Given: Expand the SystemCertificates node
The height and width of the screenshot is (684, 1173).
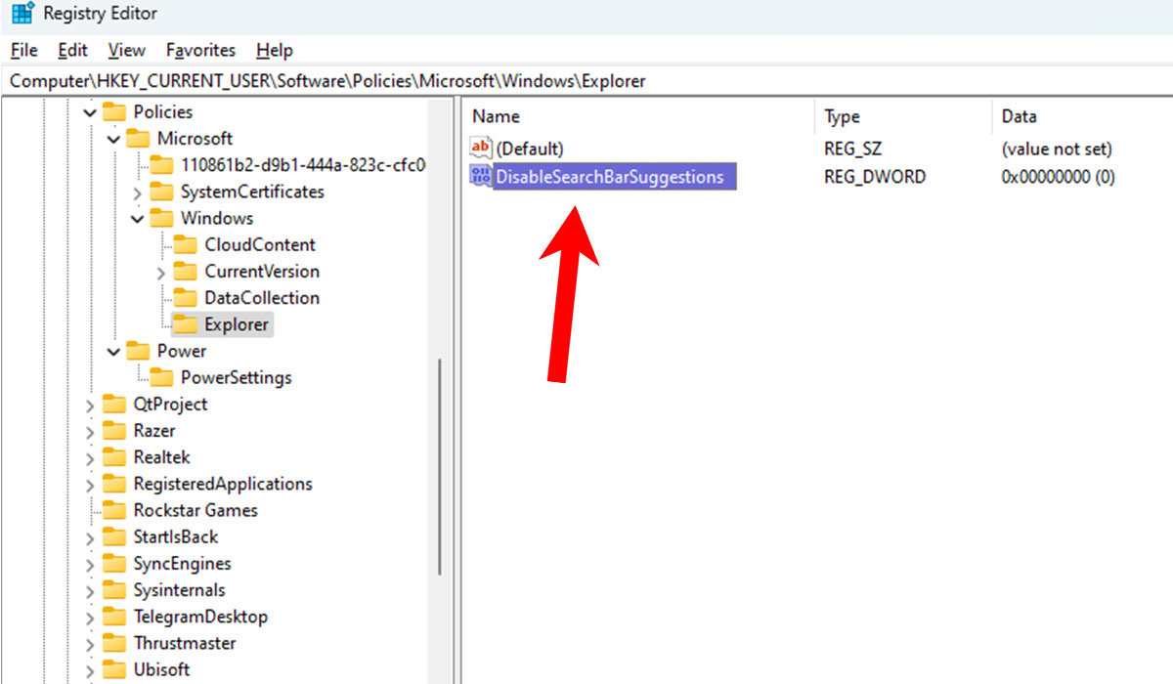Looking at the screenshot, I should coord(138,192).
